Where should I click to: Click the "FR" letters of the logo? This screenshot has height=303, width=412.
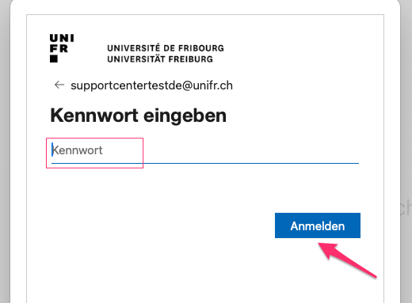tap(59, 49)
